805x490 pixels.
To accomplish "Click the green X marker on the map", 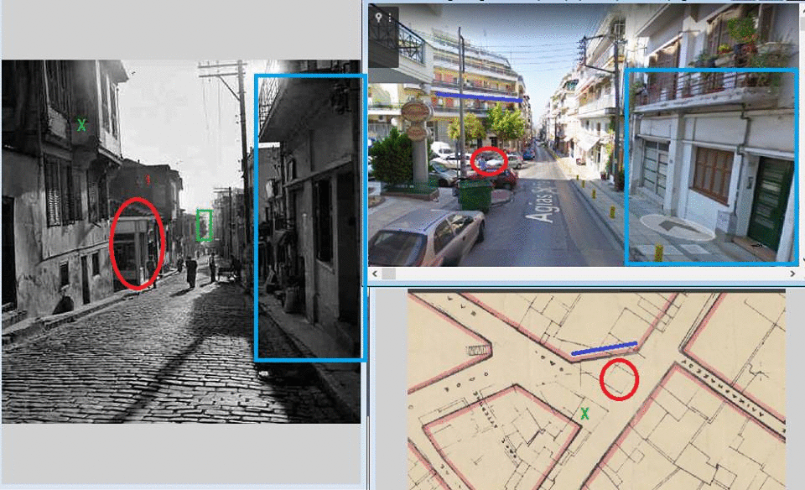I will click(x=585, y=413).
